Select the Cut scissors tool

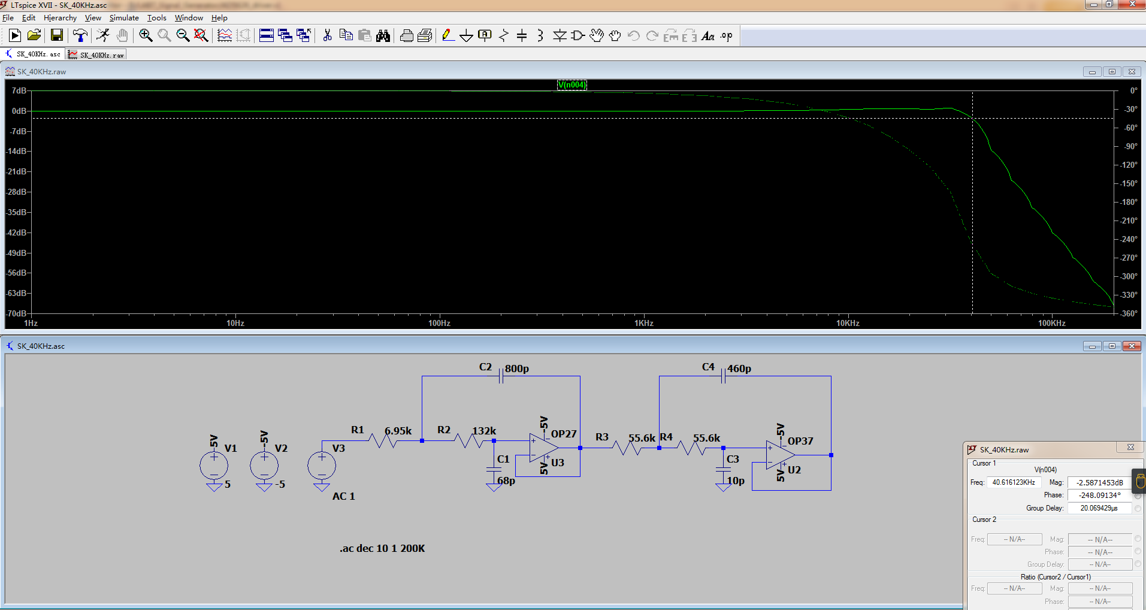point(327,36)
